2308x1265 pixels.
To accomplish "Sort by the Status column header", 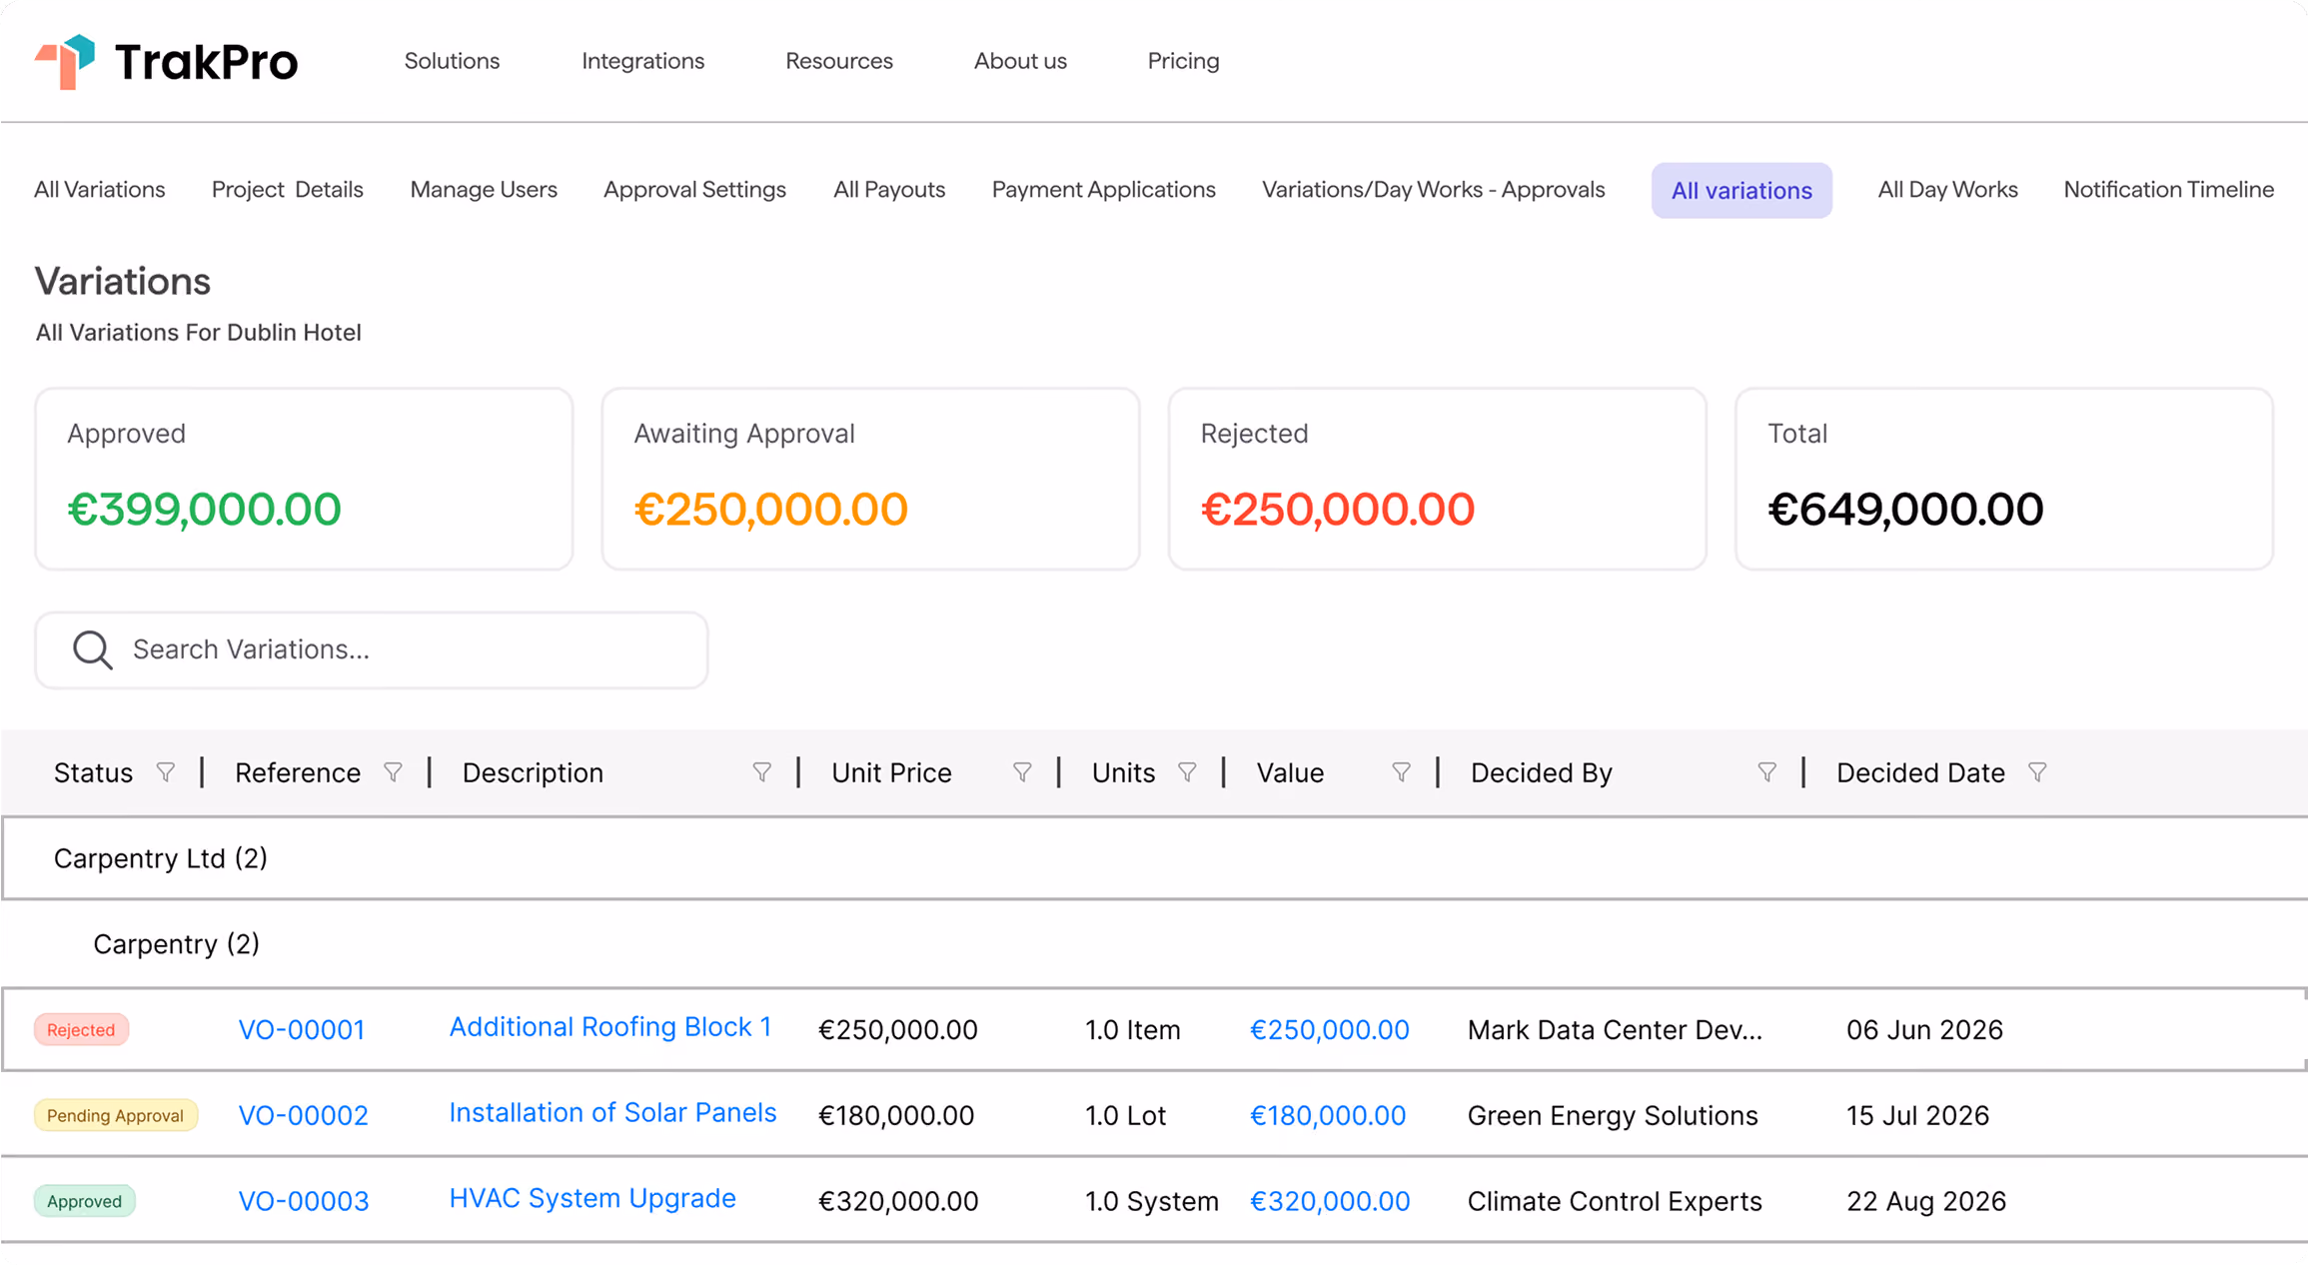I will point(93,773).
